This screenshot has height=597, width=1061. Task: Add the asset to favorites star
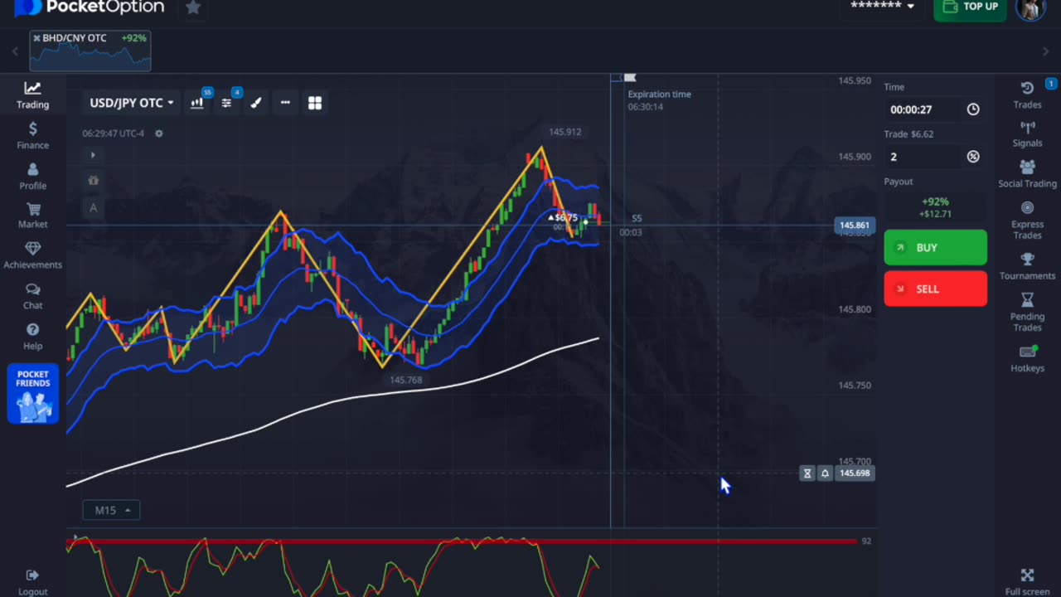coord(192,7)
